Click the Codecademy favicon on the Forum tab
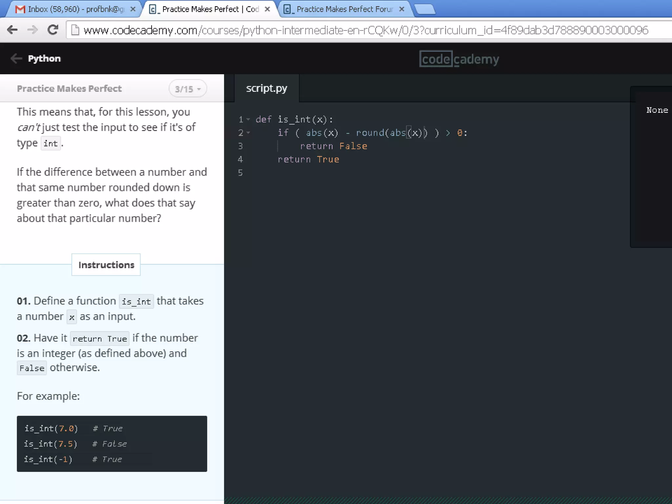Viewport: 672px width, 504px height. [x=288, y=9]
